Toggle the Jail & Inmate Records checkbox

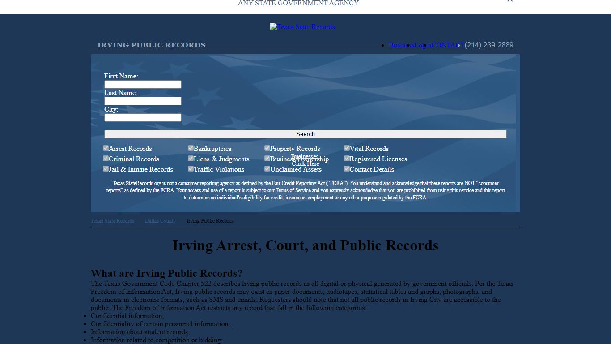[x=106, y=168]
